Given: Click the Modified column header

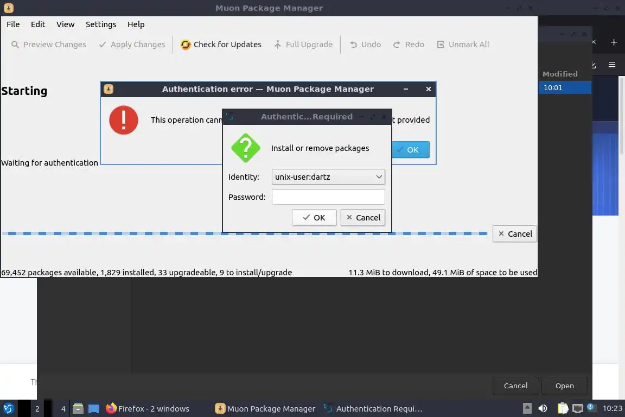Looking at the screenshot, I should pyautogui.click(x=560, y=74).
